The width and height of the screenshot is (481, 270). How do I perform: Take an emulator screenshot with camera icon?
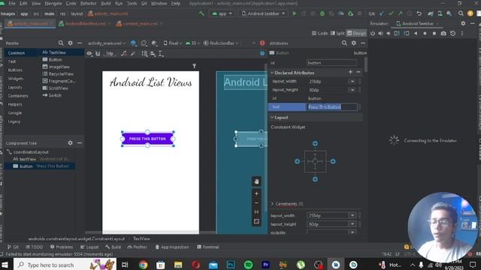point(443,33)
